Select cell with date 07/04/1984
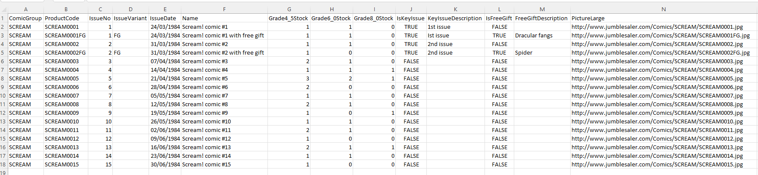758x175 pixels. point(165,61)
